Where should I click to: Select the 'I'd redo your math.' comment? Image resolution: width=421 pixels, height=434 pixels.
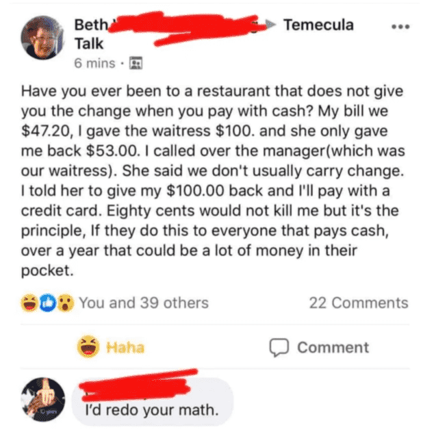click(x=152, y=410)
